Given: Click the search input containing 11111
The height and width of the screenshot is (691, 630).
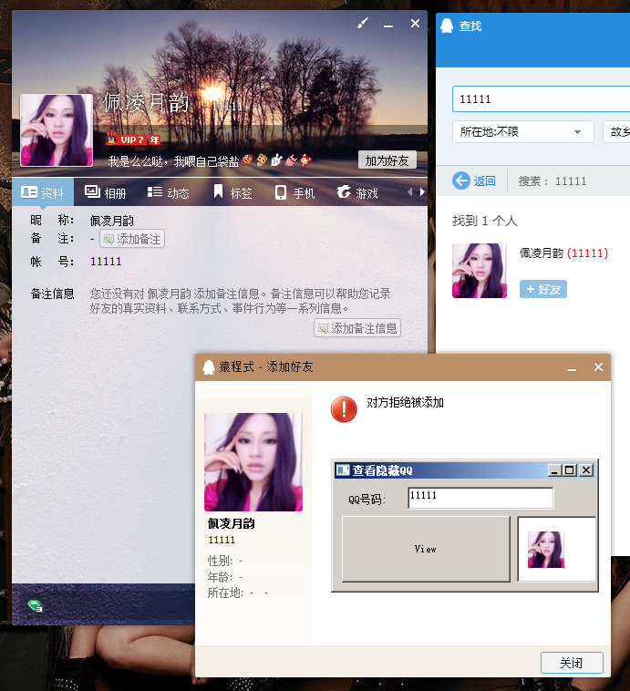Looking at the screenshot, I should 542,98.
